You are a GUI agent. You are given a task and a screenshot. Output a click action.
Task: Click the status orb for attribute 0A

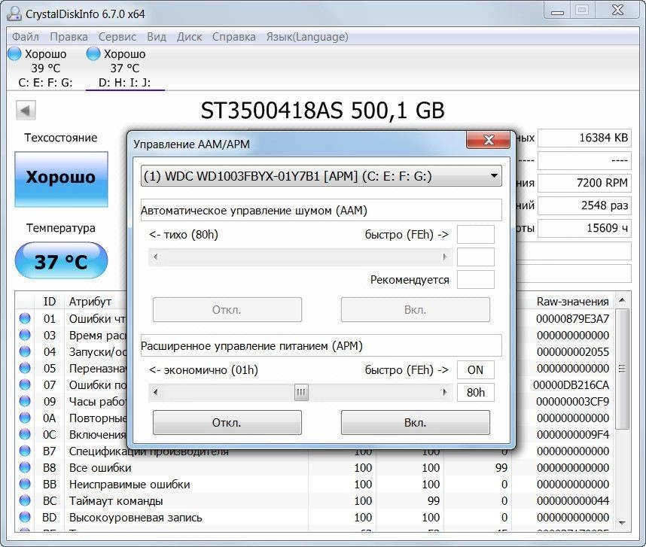click(25, 418)
